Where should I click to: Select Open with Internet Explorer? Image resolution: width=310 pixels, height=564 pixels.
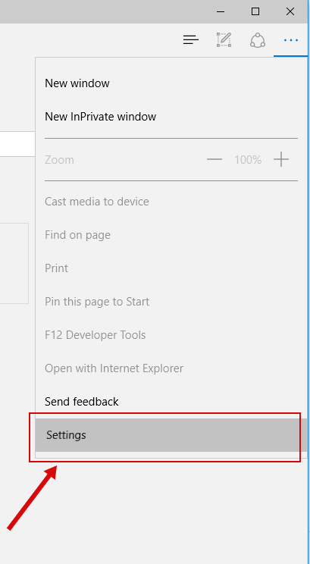[114, 368]
